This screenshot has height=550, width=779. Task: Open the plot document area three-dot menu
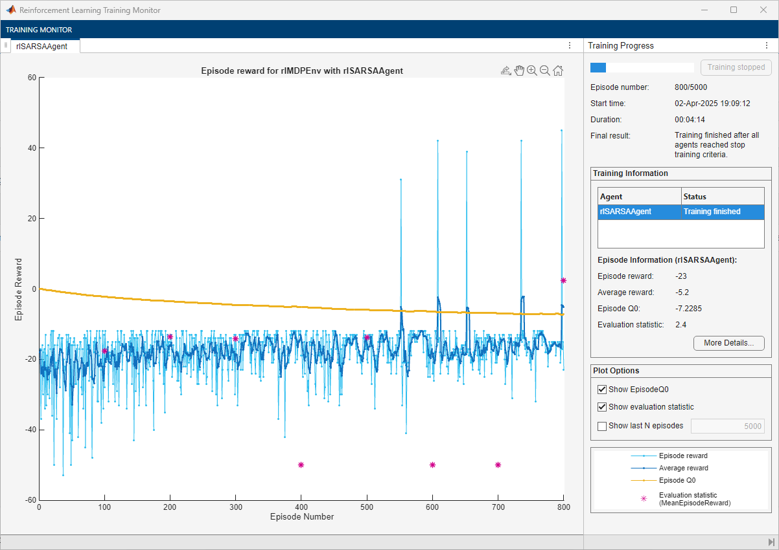coord(570,46)
